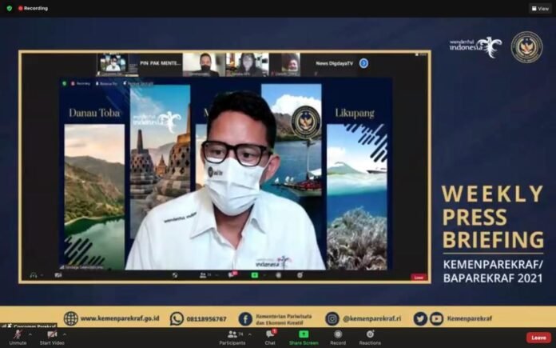This screenshot has width=556, height=348.
Task: Click the red Leave button at bottom right
Action: click(538, 338)
